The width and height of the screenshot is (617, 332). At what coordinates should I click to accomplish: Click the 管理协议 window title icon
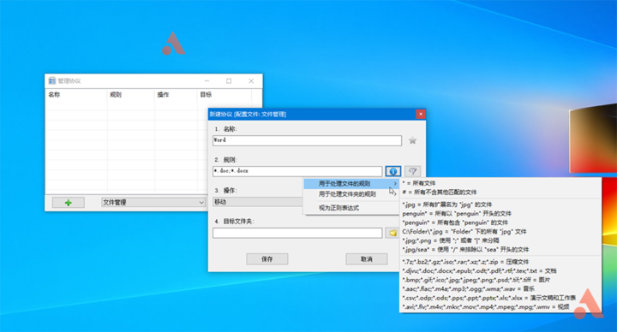52,80
